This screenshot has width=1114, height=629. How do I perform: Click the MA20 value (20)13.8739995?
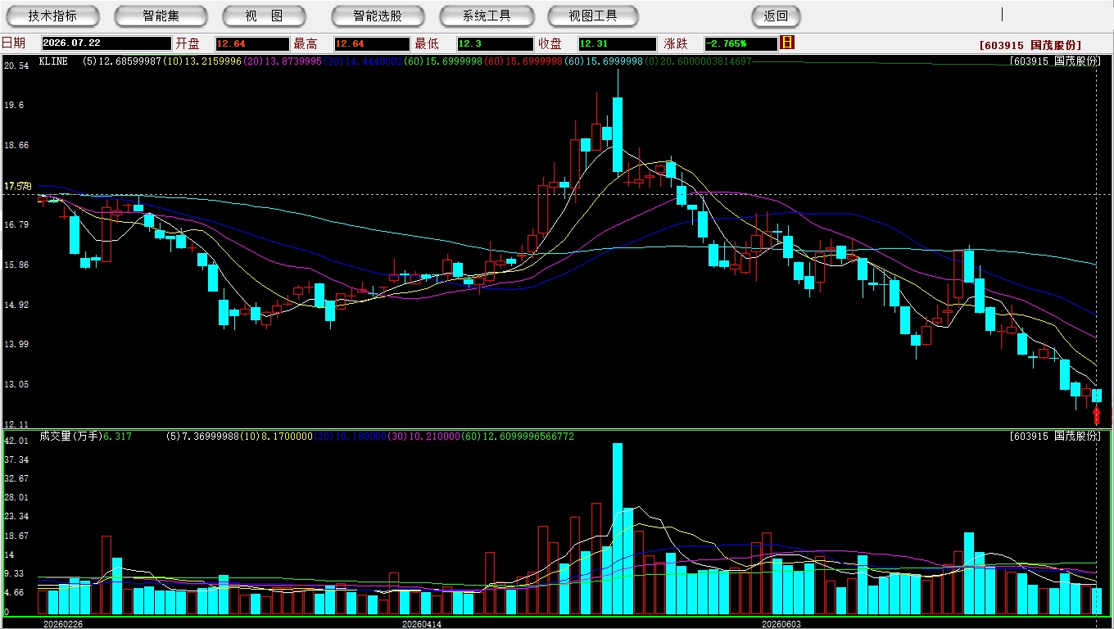pos(282,61)
